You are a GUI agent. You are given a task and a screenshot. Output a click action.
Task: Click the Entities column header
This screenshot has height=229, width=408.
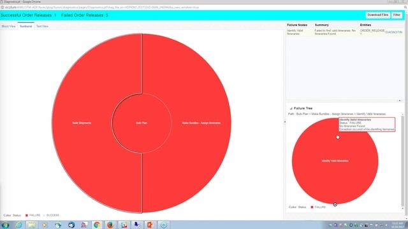(x=365, y=25)
